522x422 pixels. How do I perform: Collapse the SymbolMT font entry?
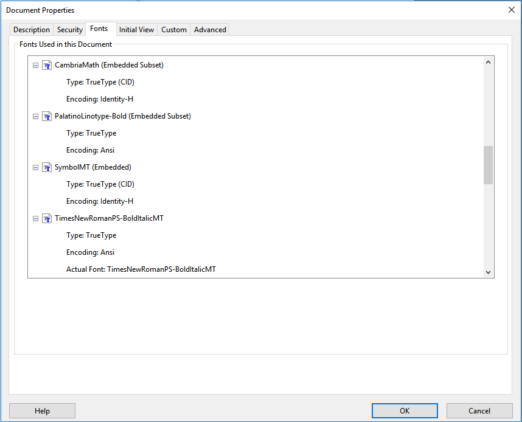(x=35, y=167)
